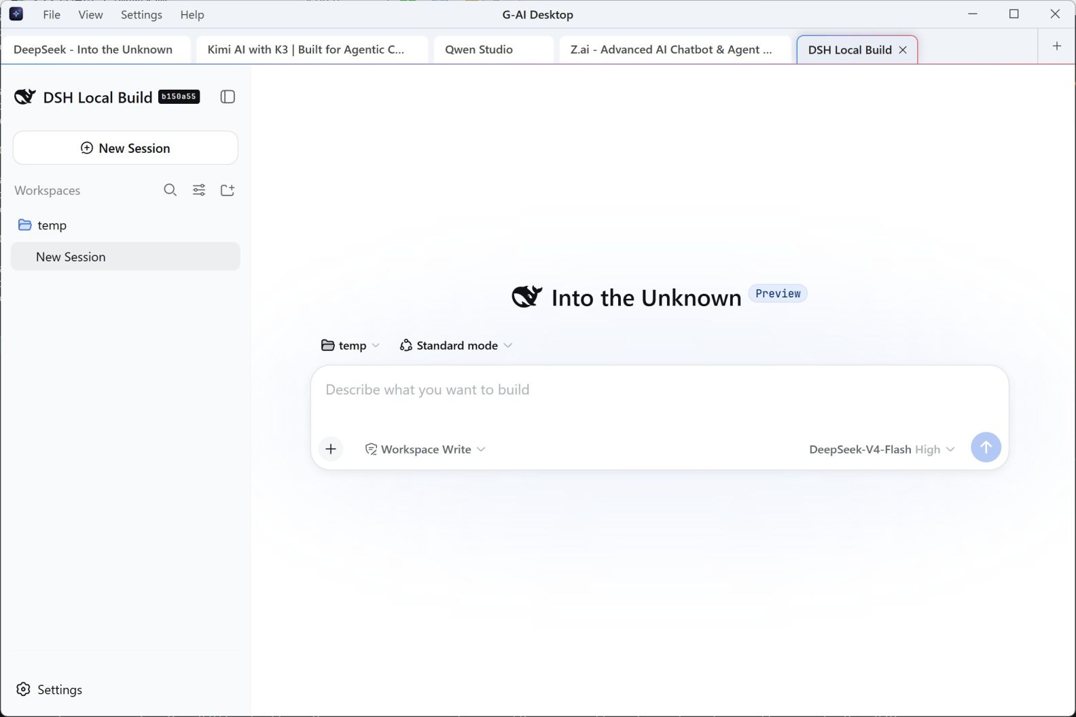Open the Help menu

(192, 14)
